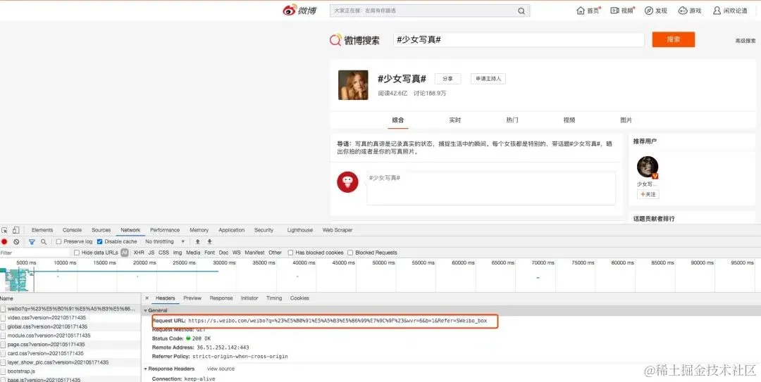The width and height of the screenshot is (761, 382).
Task: Open the Web Scraper panel
Action: [x=338, y=230]
